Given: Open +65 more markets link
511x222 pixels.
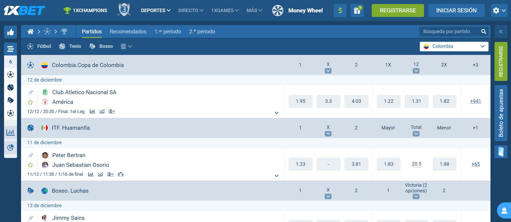Looking at the screenshot, I should tap(475, 164).
